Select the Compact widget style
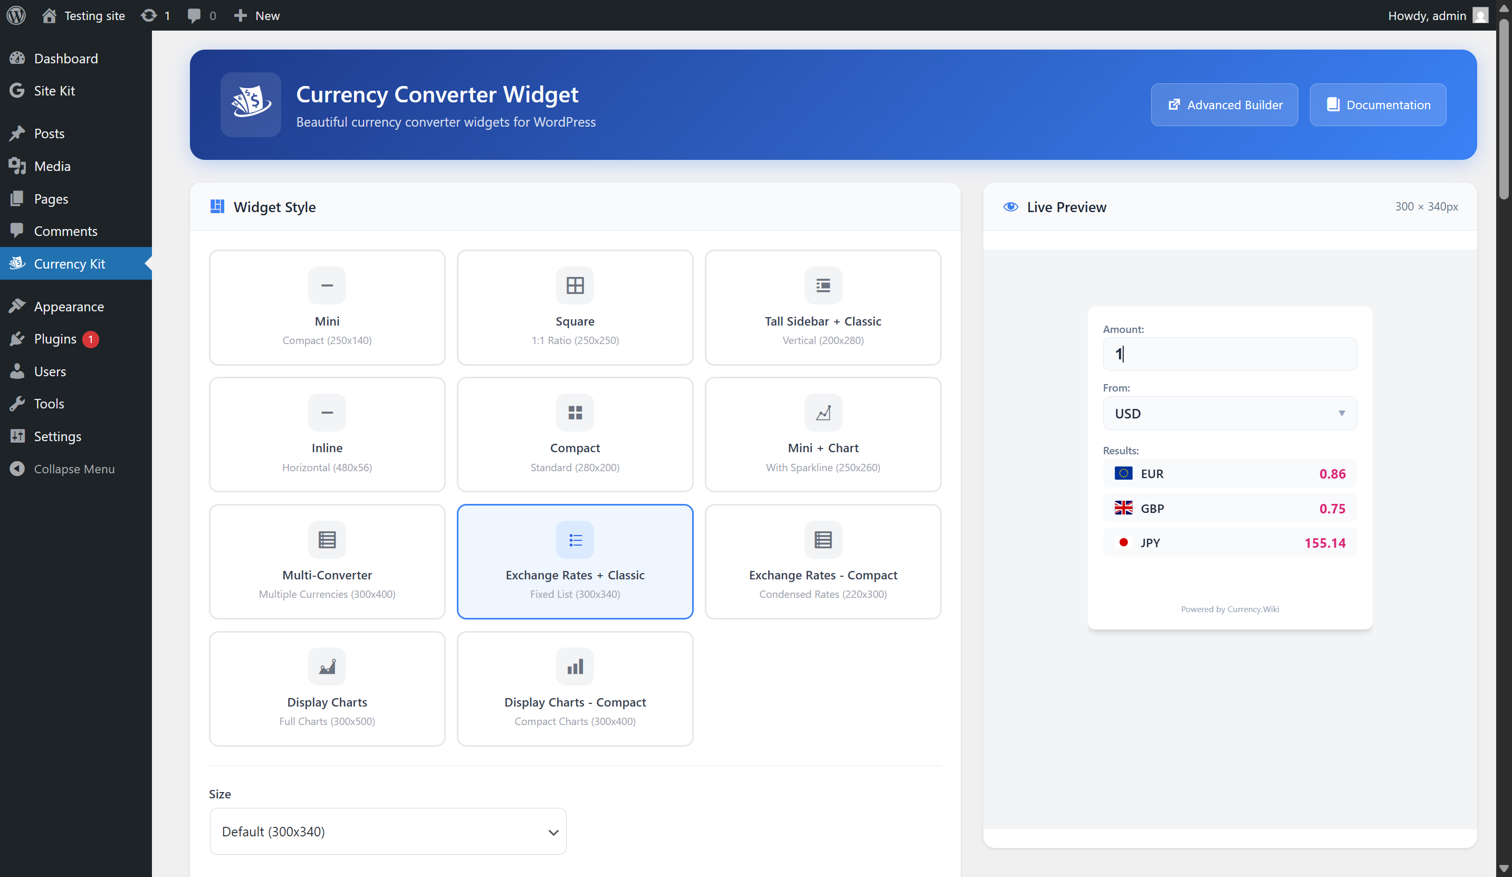Image resolution: width=1512 pixels, height=877 pixels. coord(574,434)
